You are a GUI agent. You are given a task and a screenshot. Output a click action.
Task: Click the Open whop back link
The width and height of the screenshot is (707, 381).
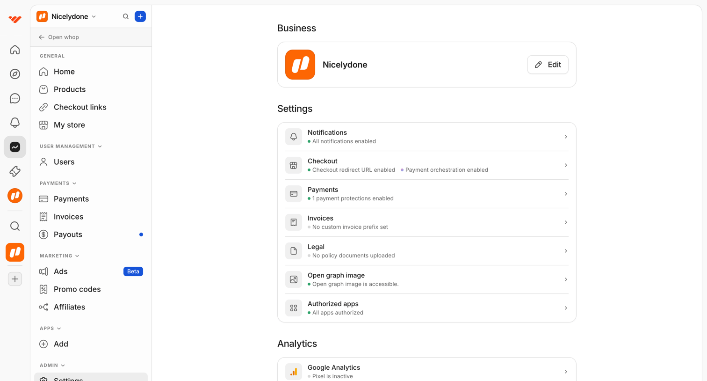click(59, 37)
